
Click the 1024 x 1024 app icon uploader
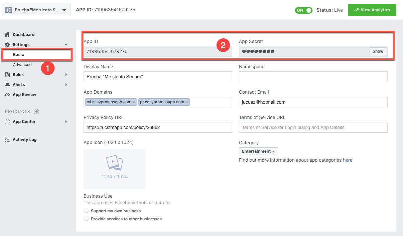click(x=114, y=169)
